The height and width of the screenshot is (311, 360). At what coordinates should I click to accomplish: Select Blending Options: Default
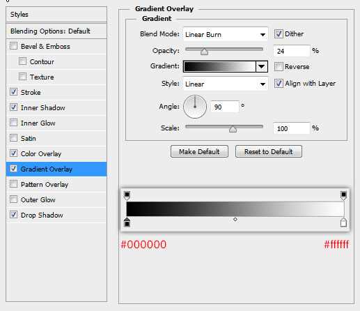pyautogui.click(x=56, y=31)
